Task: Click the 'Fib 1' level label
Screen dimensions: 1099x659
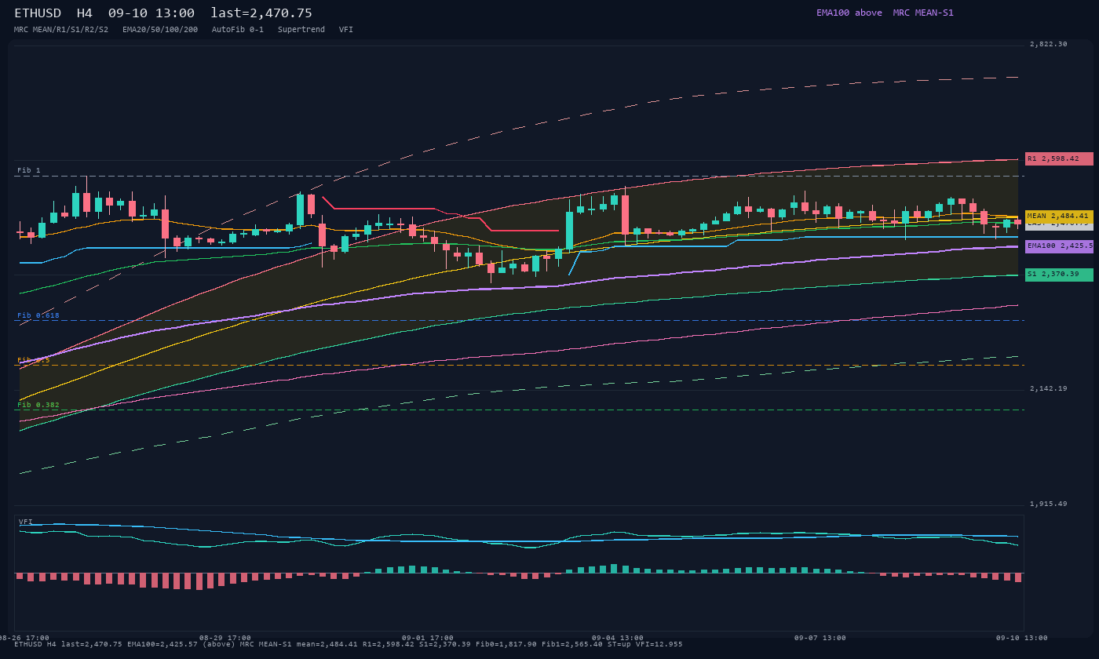Action: [29, 170]
